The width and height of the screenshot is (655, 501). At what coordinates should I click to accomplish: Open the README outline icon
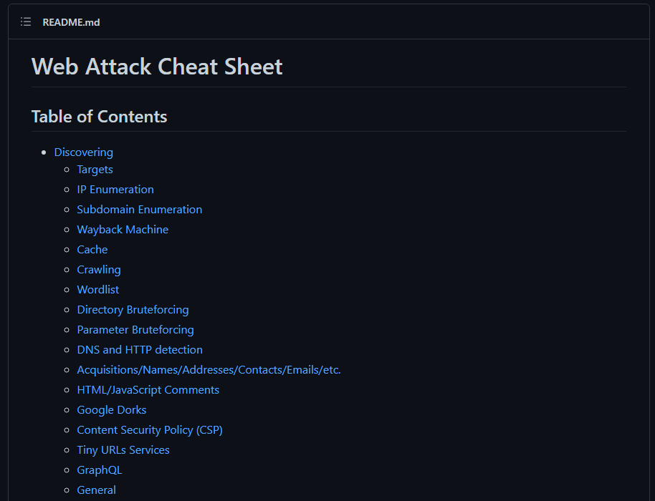click(26, 22)
